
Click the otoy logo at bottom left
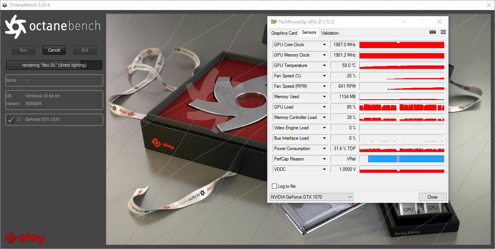pyautogui.click(x=25, y=238)
